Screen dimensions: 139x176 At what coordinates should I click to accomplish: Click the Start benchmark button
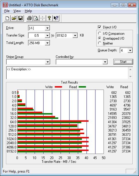123,62
